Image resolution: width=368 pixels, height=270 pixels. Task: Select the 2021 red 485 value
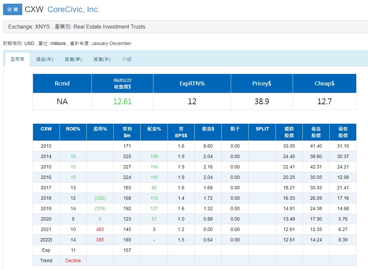tap(100, 229)
